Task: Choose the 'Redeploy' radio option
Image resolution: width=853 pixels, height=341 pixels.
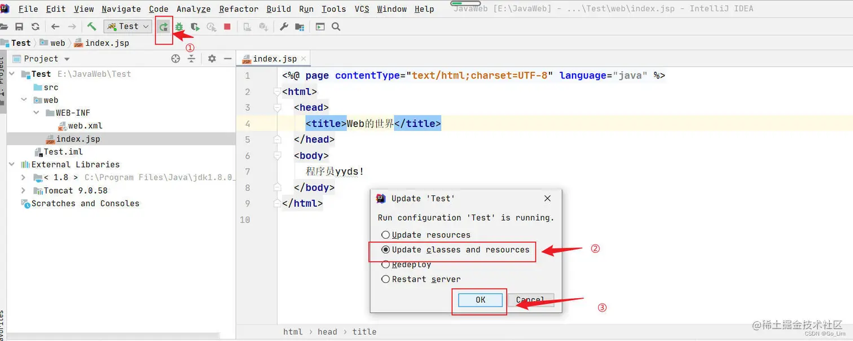Action: (385, 264)
